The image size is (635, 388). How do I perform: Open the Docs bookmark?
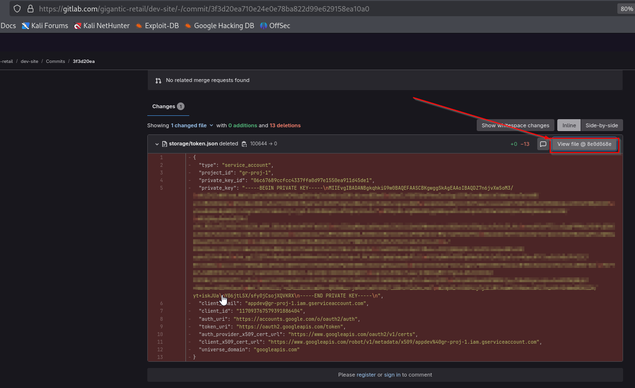[8, 26]
